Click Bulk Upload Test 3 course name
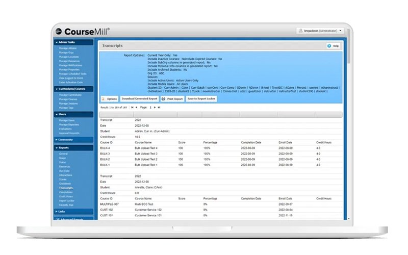Screen dimensions: 408x255 coord(146,154)
